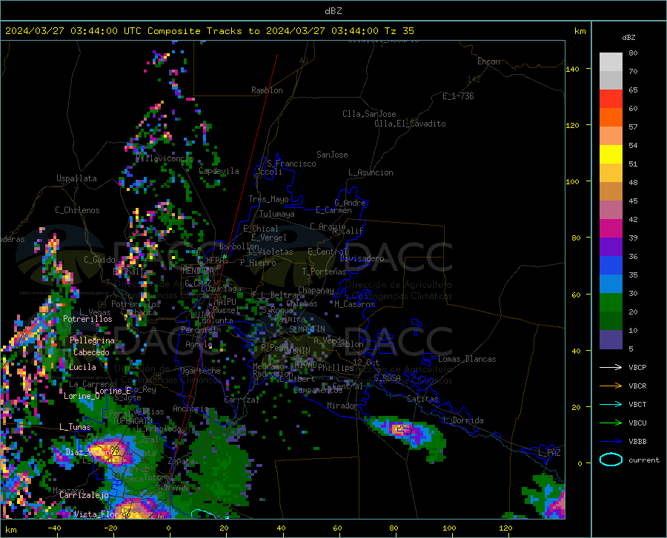667x538 pixels.
Task: Click the Catitas label
Action: [423, 399]
